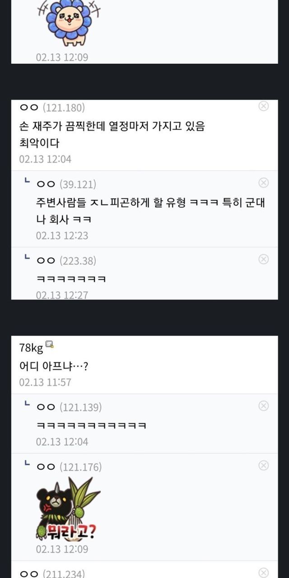Click the commenter ㅇㅇ (211.234)
Viewport: 289px width, 578px height.
[x=52, y=573]
